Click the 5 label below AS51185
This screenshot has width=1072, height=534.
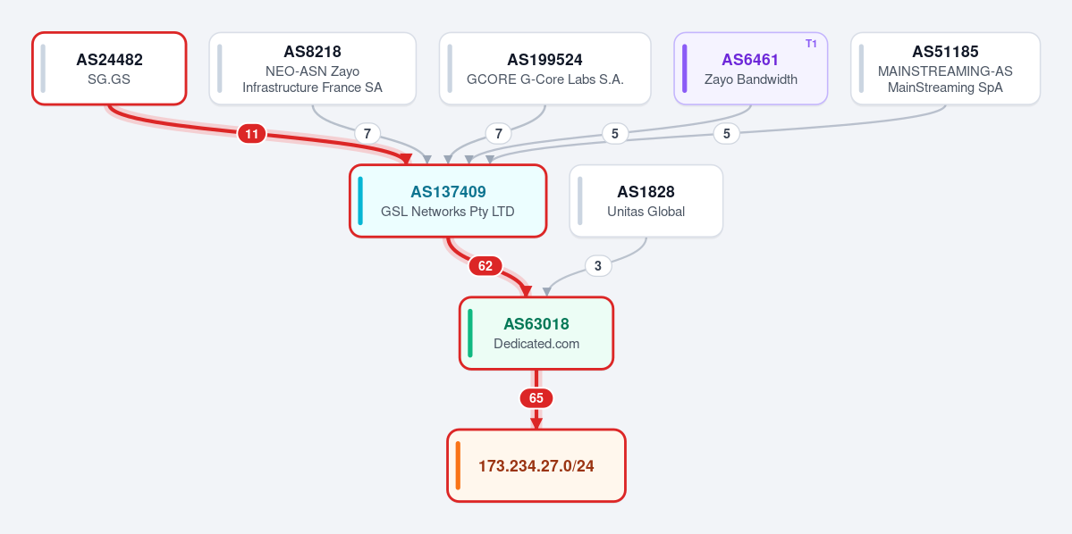click(726, 134)
